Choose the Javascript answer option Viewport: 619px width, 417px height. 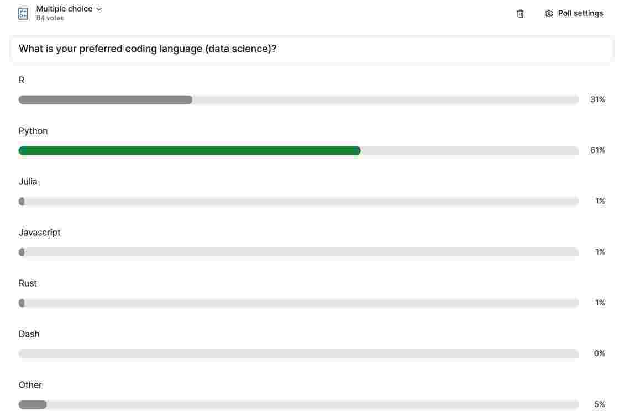click(40, 233)
